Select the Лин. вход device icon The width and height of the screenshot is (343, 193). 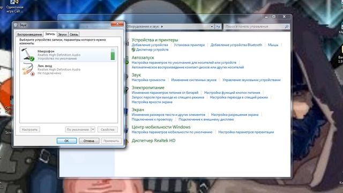tap(28, 69)
